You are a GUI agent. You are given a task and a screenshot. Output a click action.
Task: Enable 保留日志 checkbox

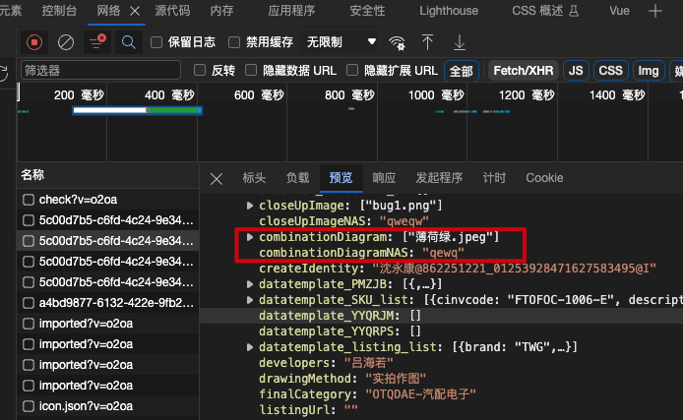(x=156, y=42)
